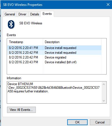Select the Details tab
This screenshot has width=112, height=126.
[35, 14]
